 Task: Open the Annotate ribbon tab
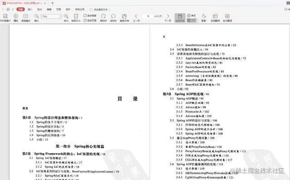(x=39, y=9)
